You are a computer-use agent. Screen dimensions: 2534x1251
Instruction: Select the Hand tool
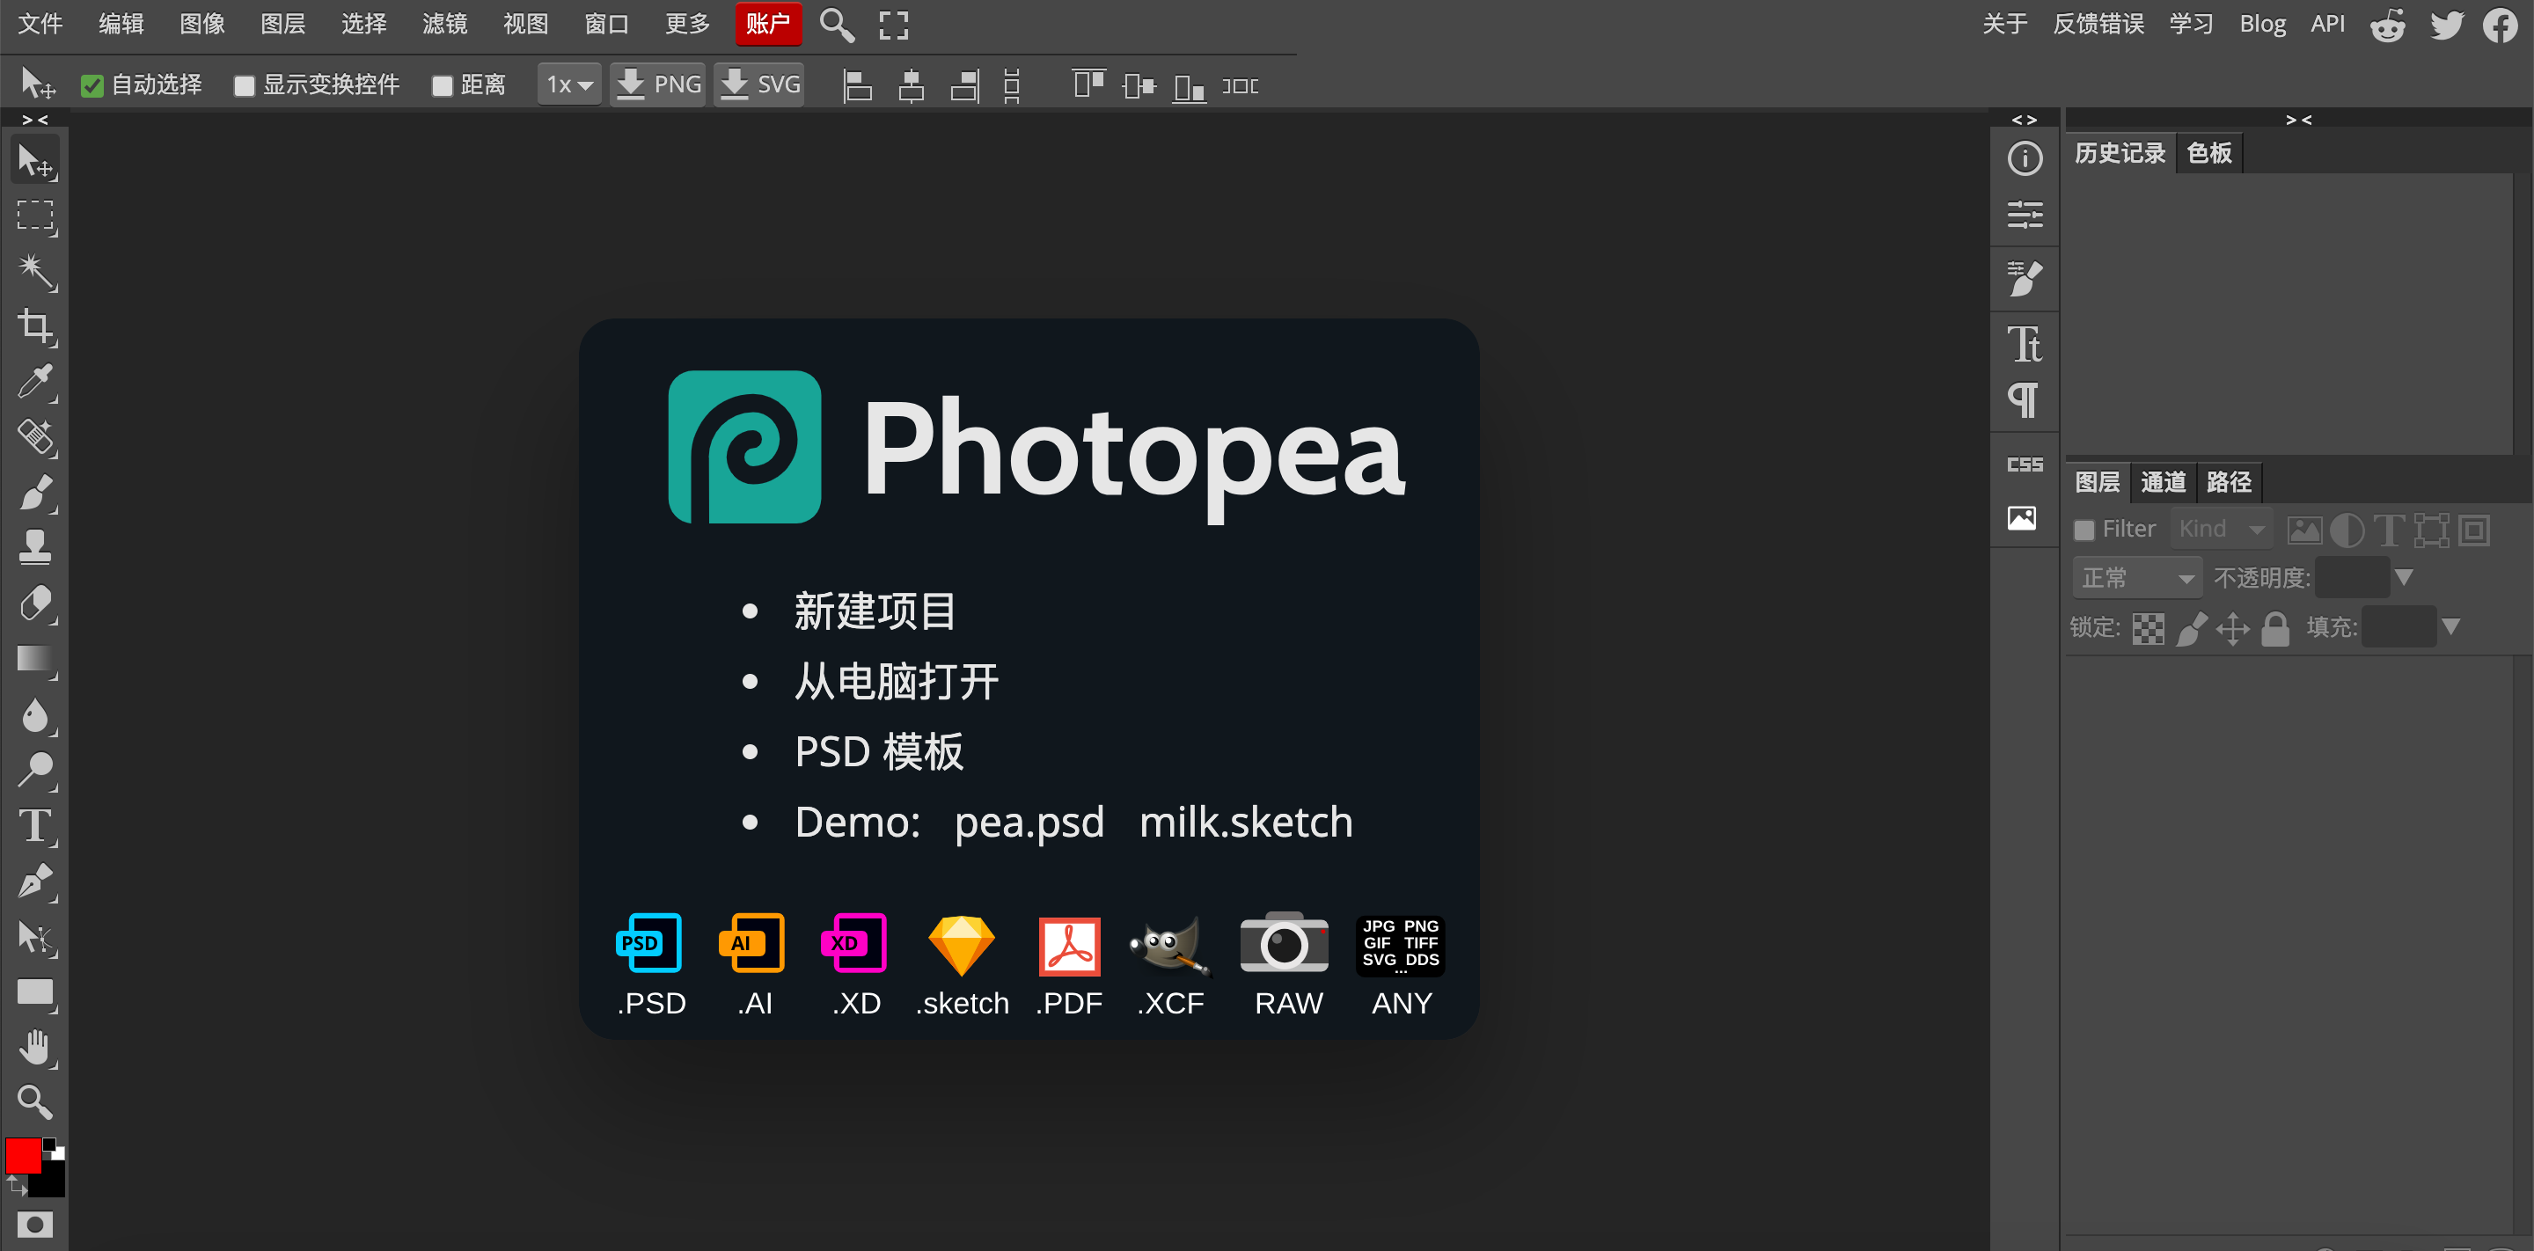(x=35, y=1048)
